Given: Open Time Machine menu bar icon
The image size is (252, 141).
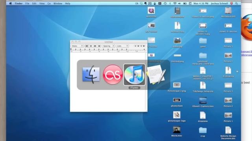Looking at the screenshot, I should 165,4.
